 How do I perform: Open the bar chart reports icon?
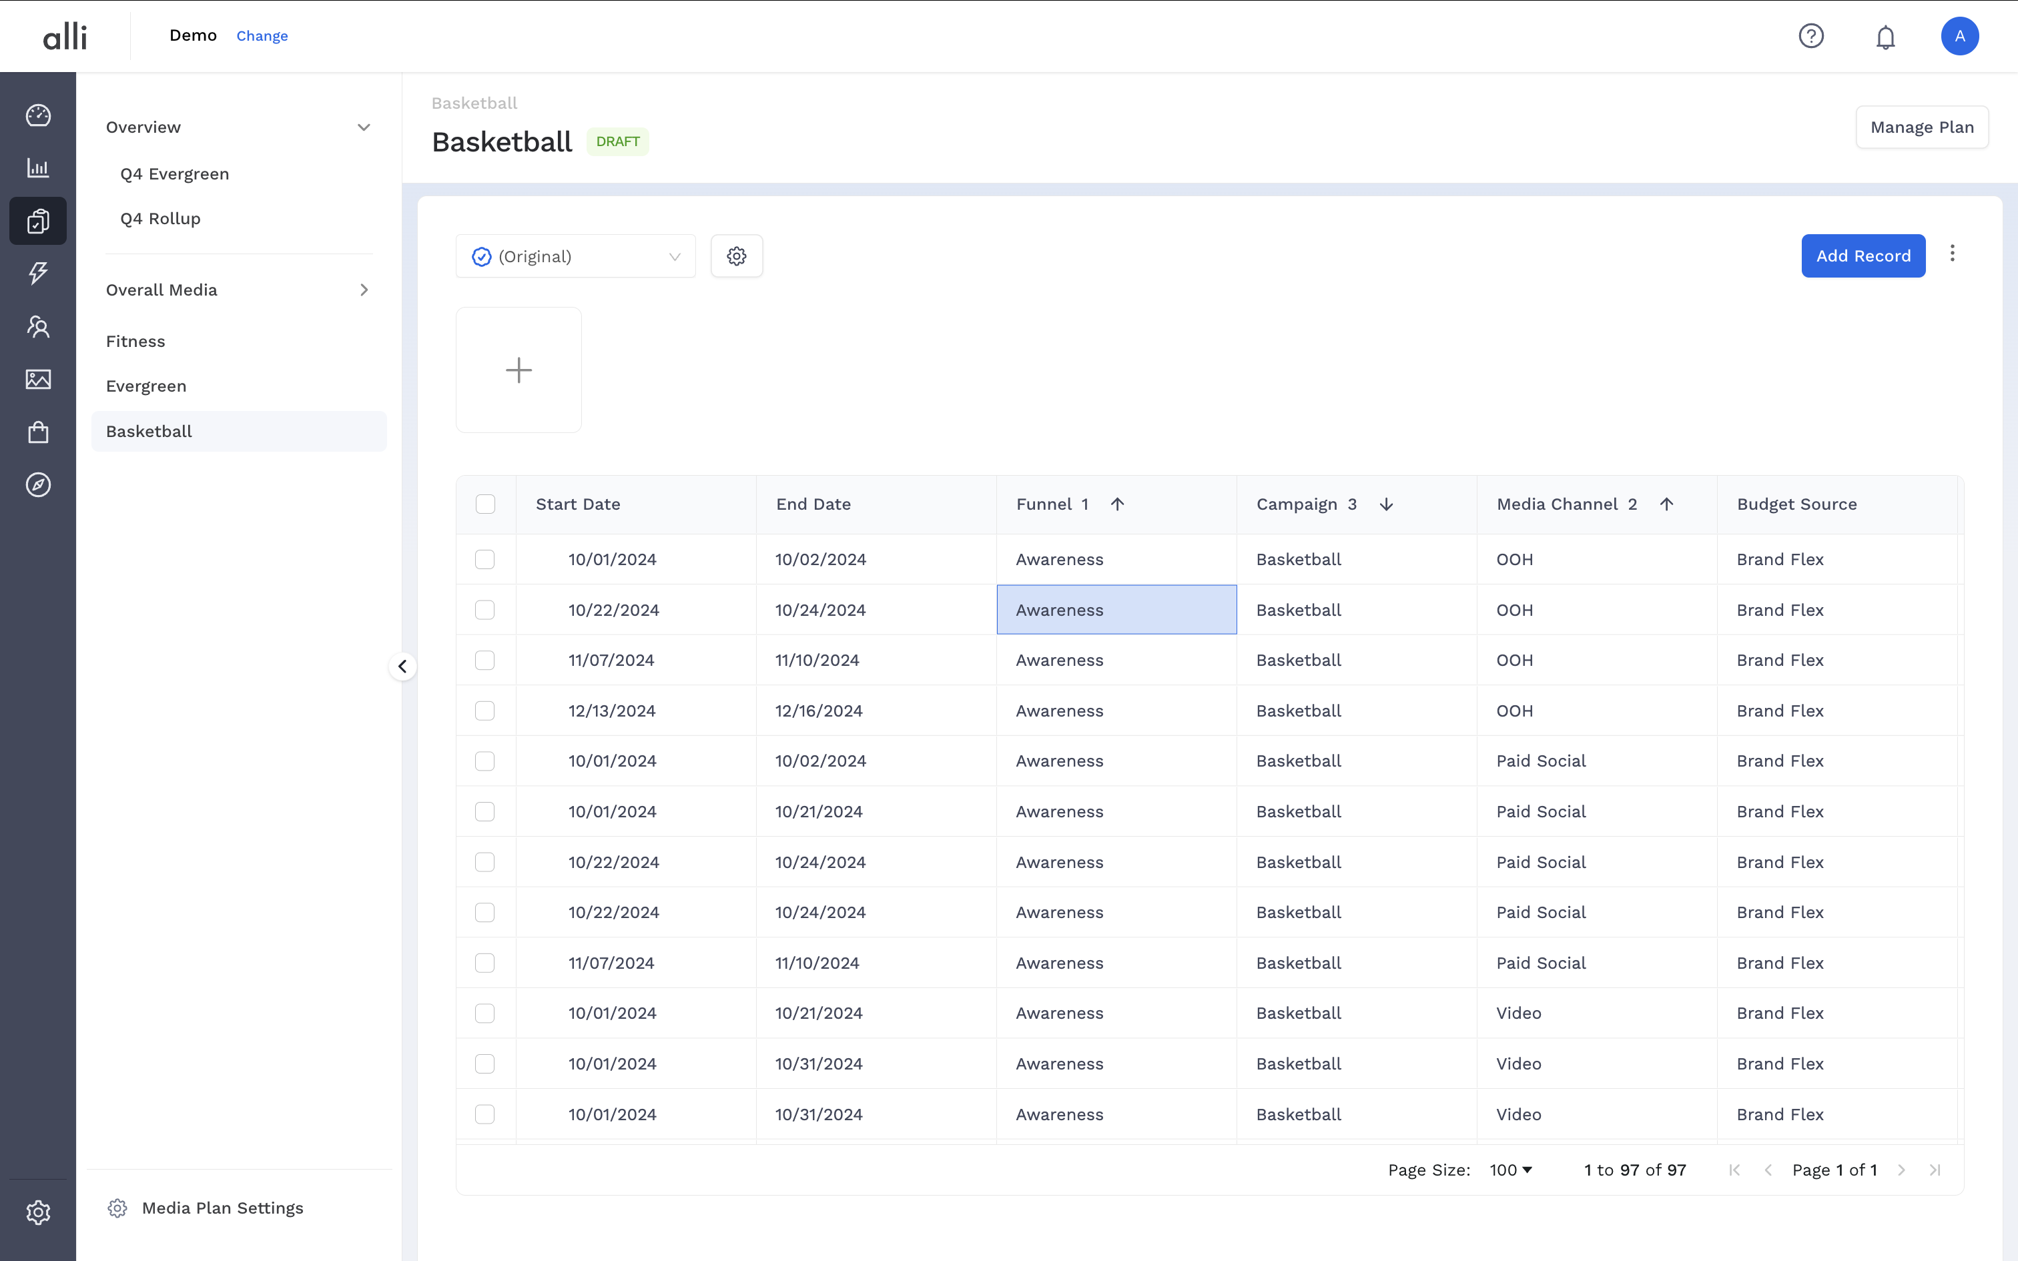[38, 167]
